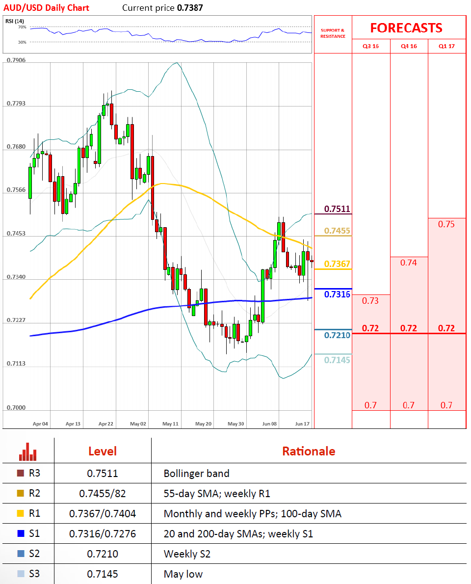Select the R2 level value 0.7455/82
Image resolution: width=471 pixels, height=584 pixels.
tap(103, 494)
